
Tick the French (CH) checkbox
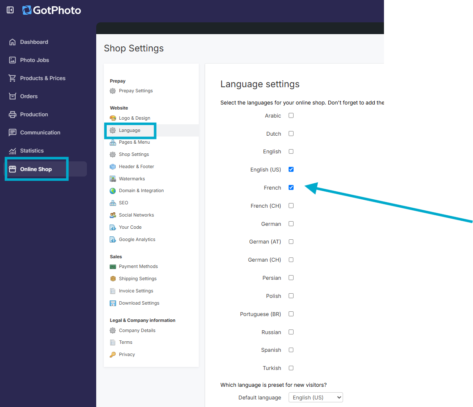[291, 206]
